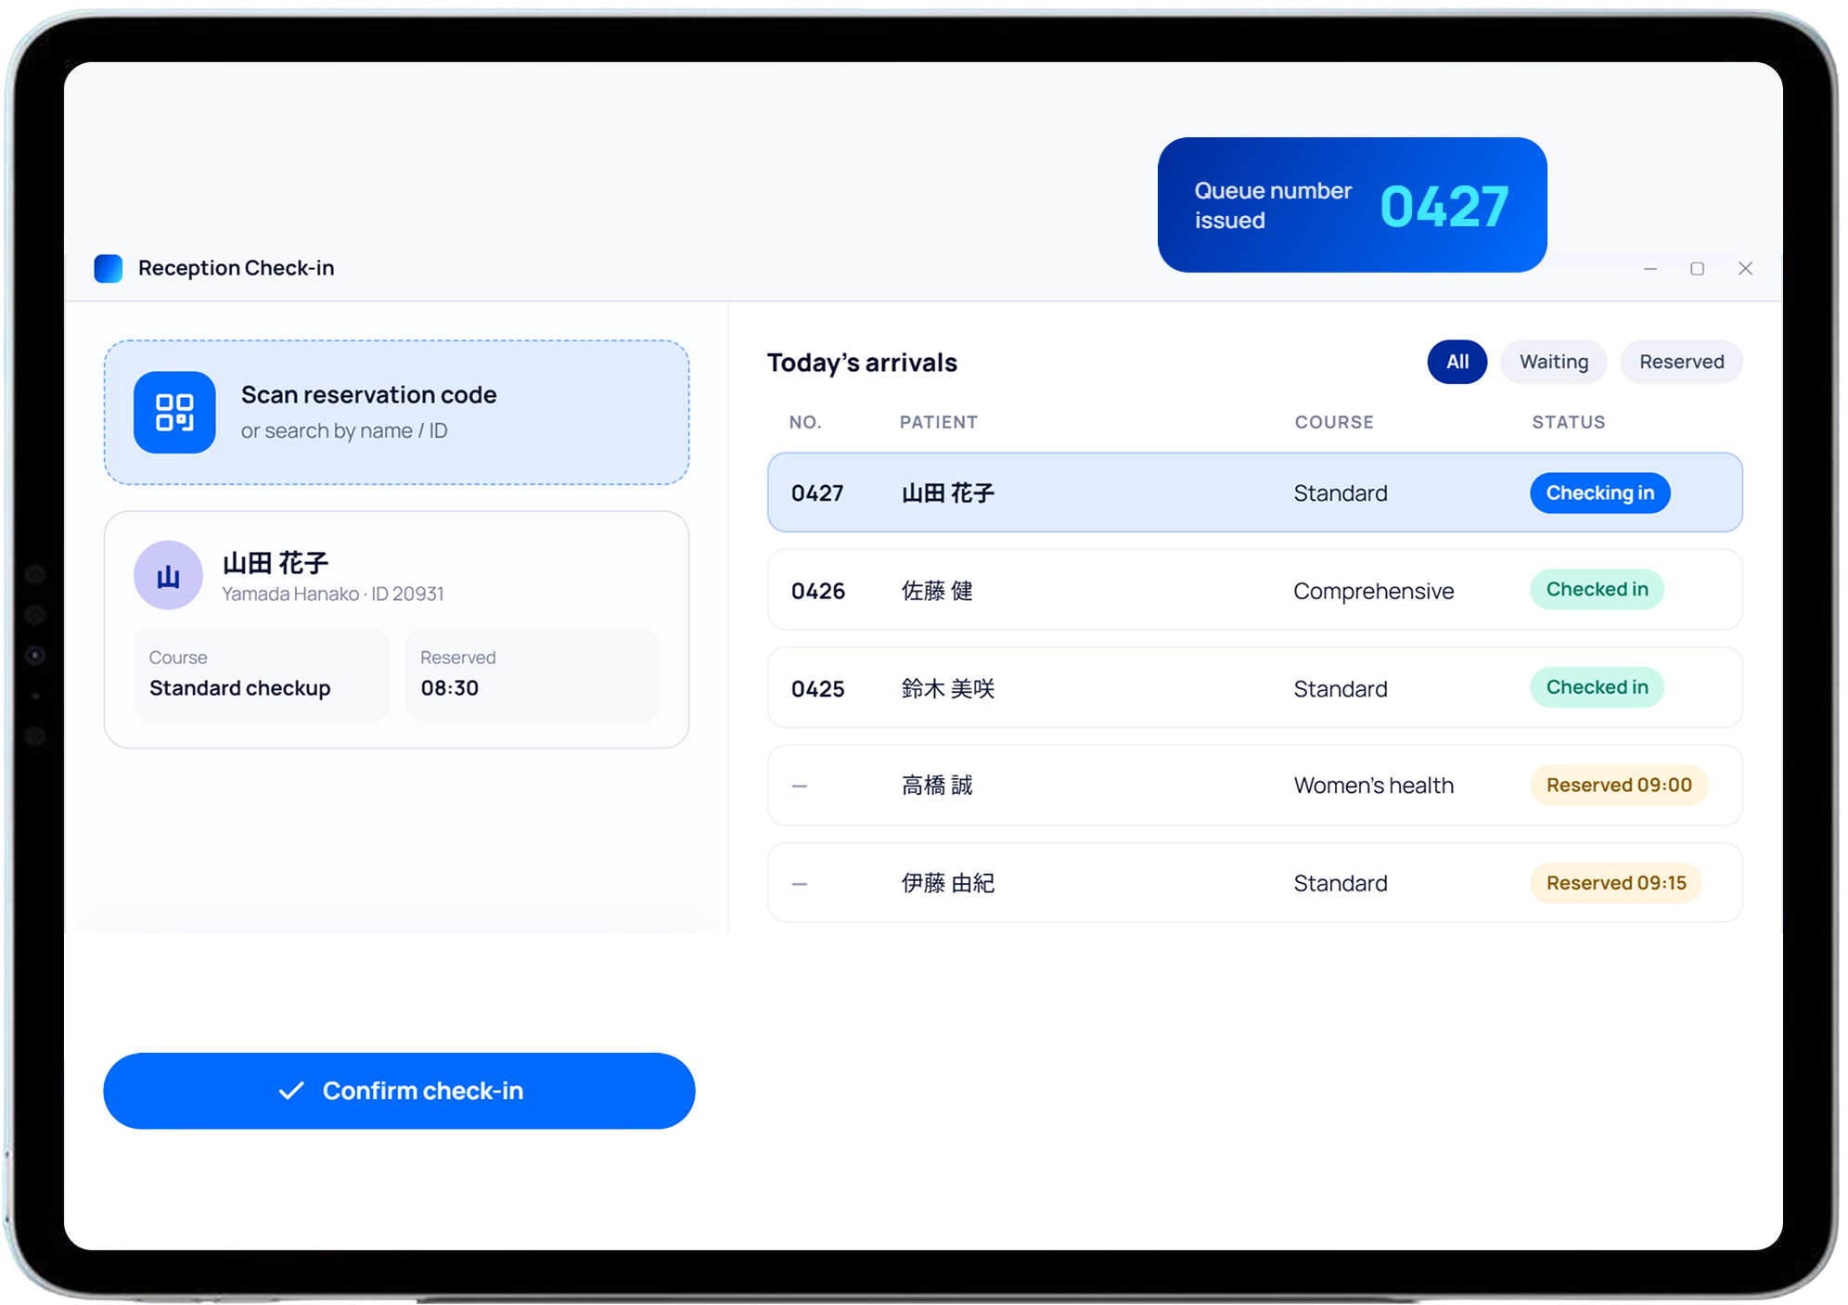The width and height of the screenshot is (1848, 1305).
Task: Open the Queue number issued 0427 banner
Action: pos(1352,205)
